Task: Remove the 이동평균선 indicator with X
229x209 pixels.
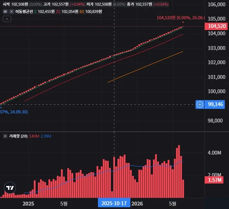Action: [x=12, y=12]
